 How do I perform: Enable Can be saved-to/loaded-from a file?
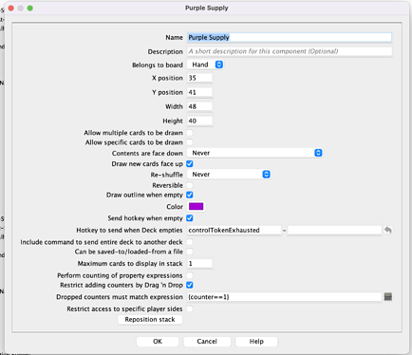tap(190, 252)
